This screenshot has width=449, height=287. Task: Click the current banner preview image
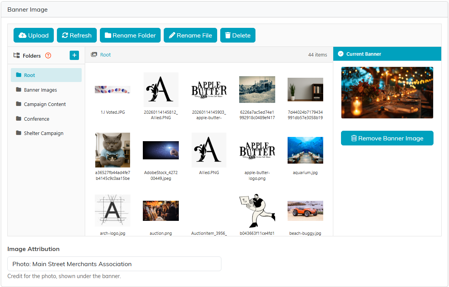(387, 92)
